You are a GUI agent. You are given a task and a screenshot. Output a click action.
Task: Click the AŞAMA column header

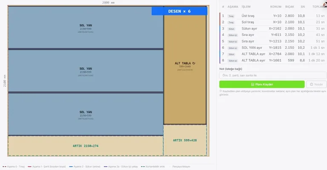(x=233, y=7)
